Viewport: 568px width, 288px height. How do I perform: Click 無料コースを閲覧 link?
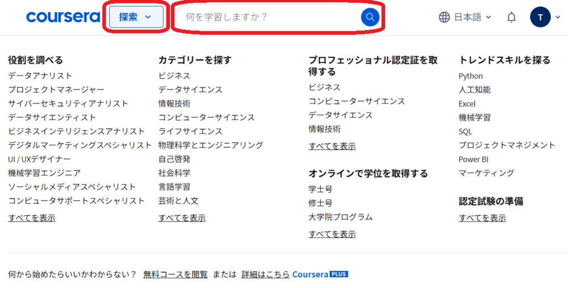pyautogui.click(x=176, y=274)
